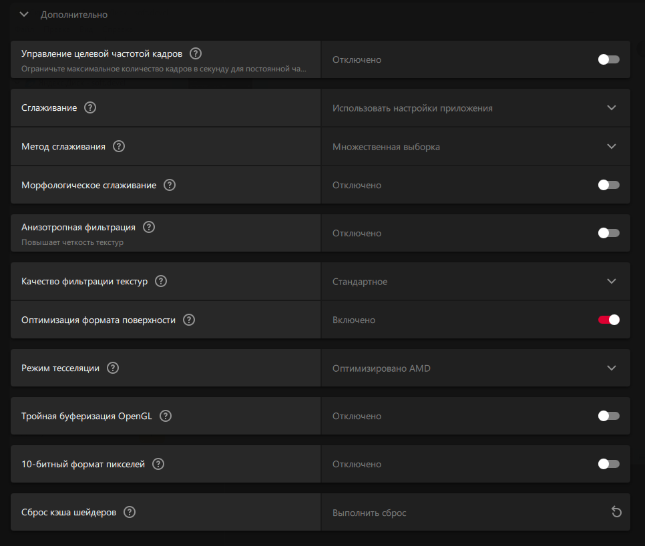Click help icon next to Управление целевой частотой кадров

click(196, 53)
